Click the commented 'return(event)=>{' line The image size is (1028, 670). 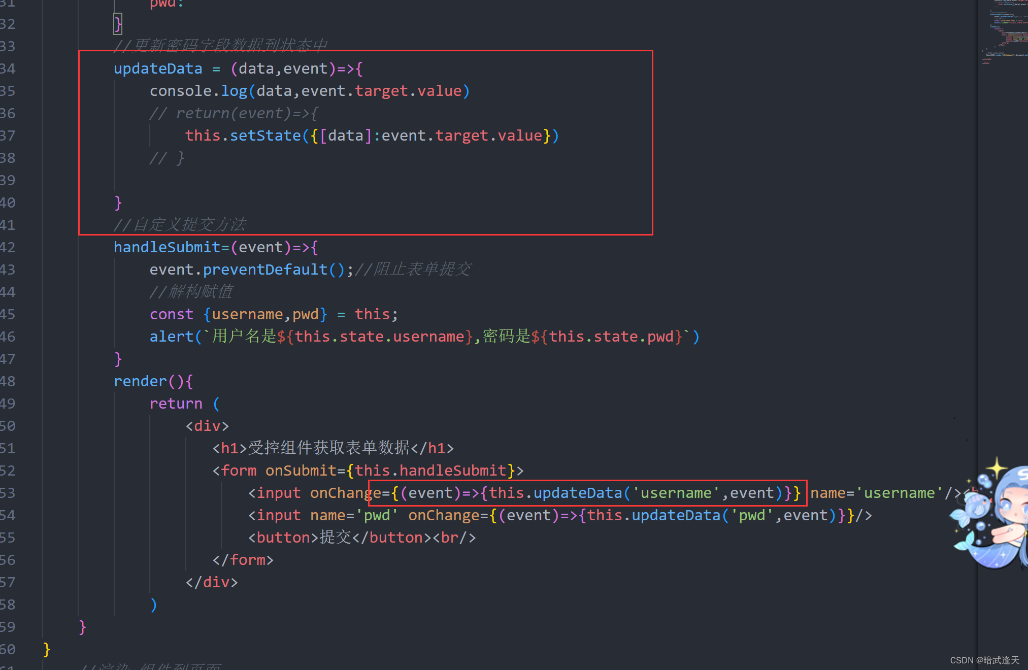[x=234, y=113]
